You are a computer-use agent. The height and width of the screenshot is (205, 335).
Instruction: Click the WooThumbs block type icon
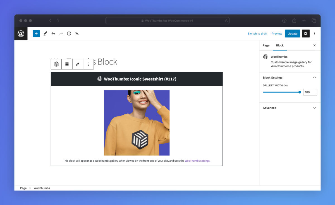pos(56,64)
